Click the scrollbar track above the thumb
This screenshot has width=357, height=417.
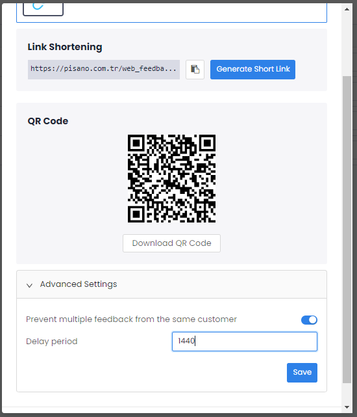tap(347, 45)
